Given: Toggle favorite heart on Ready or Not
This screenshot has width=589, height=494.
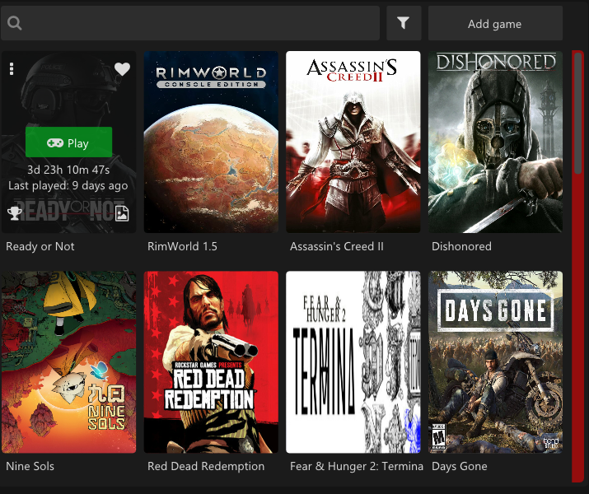Looking at the screenshot, I should point(122,69).
